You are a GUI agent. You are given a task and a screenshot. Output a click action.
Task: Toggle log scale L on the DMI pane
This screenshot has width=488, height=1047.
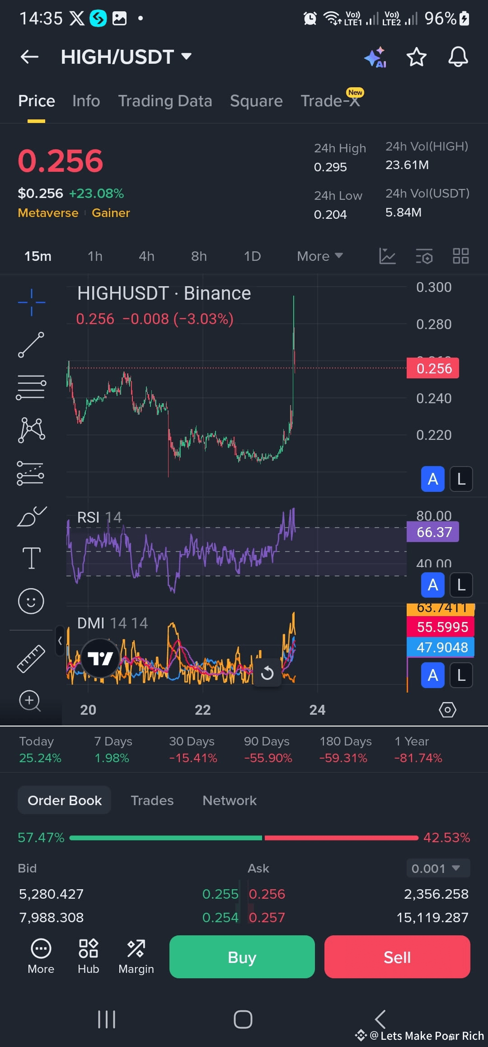tap(461, 675)
